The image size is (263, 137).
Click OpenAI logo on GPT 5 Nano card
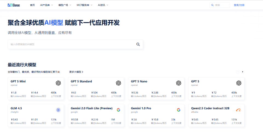(x=179, y=83)
